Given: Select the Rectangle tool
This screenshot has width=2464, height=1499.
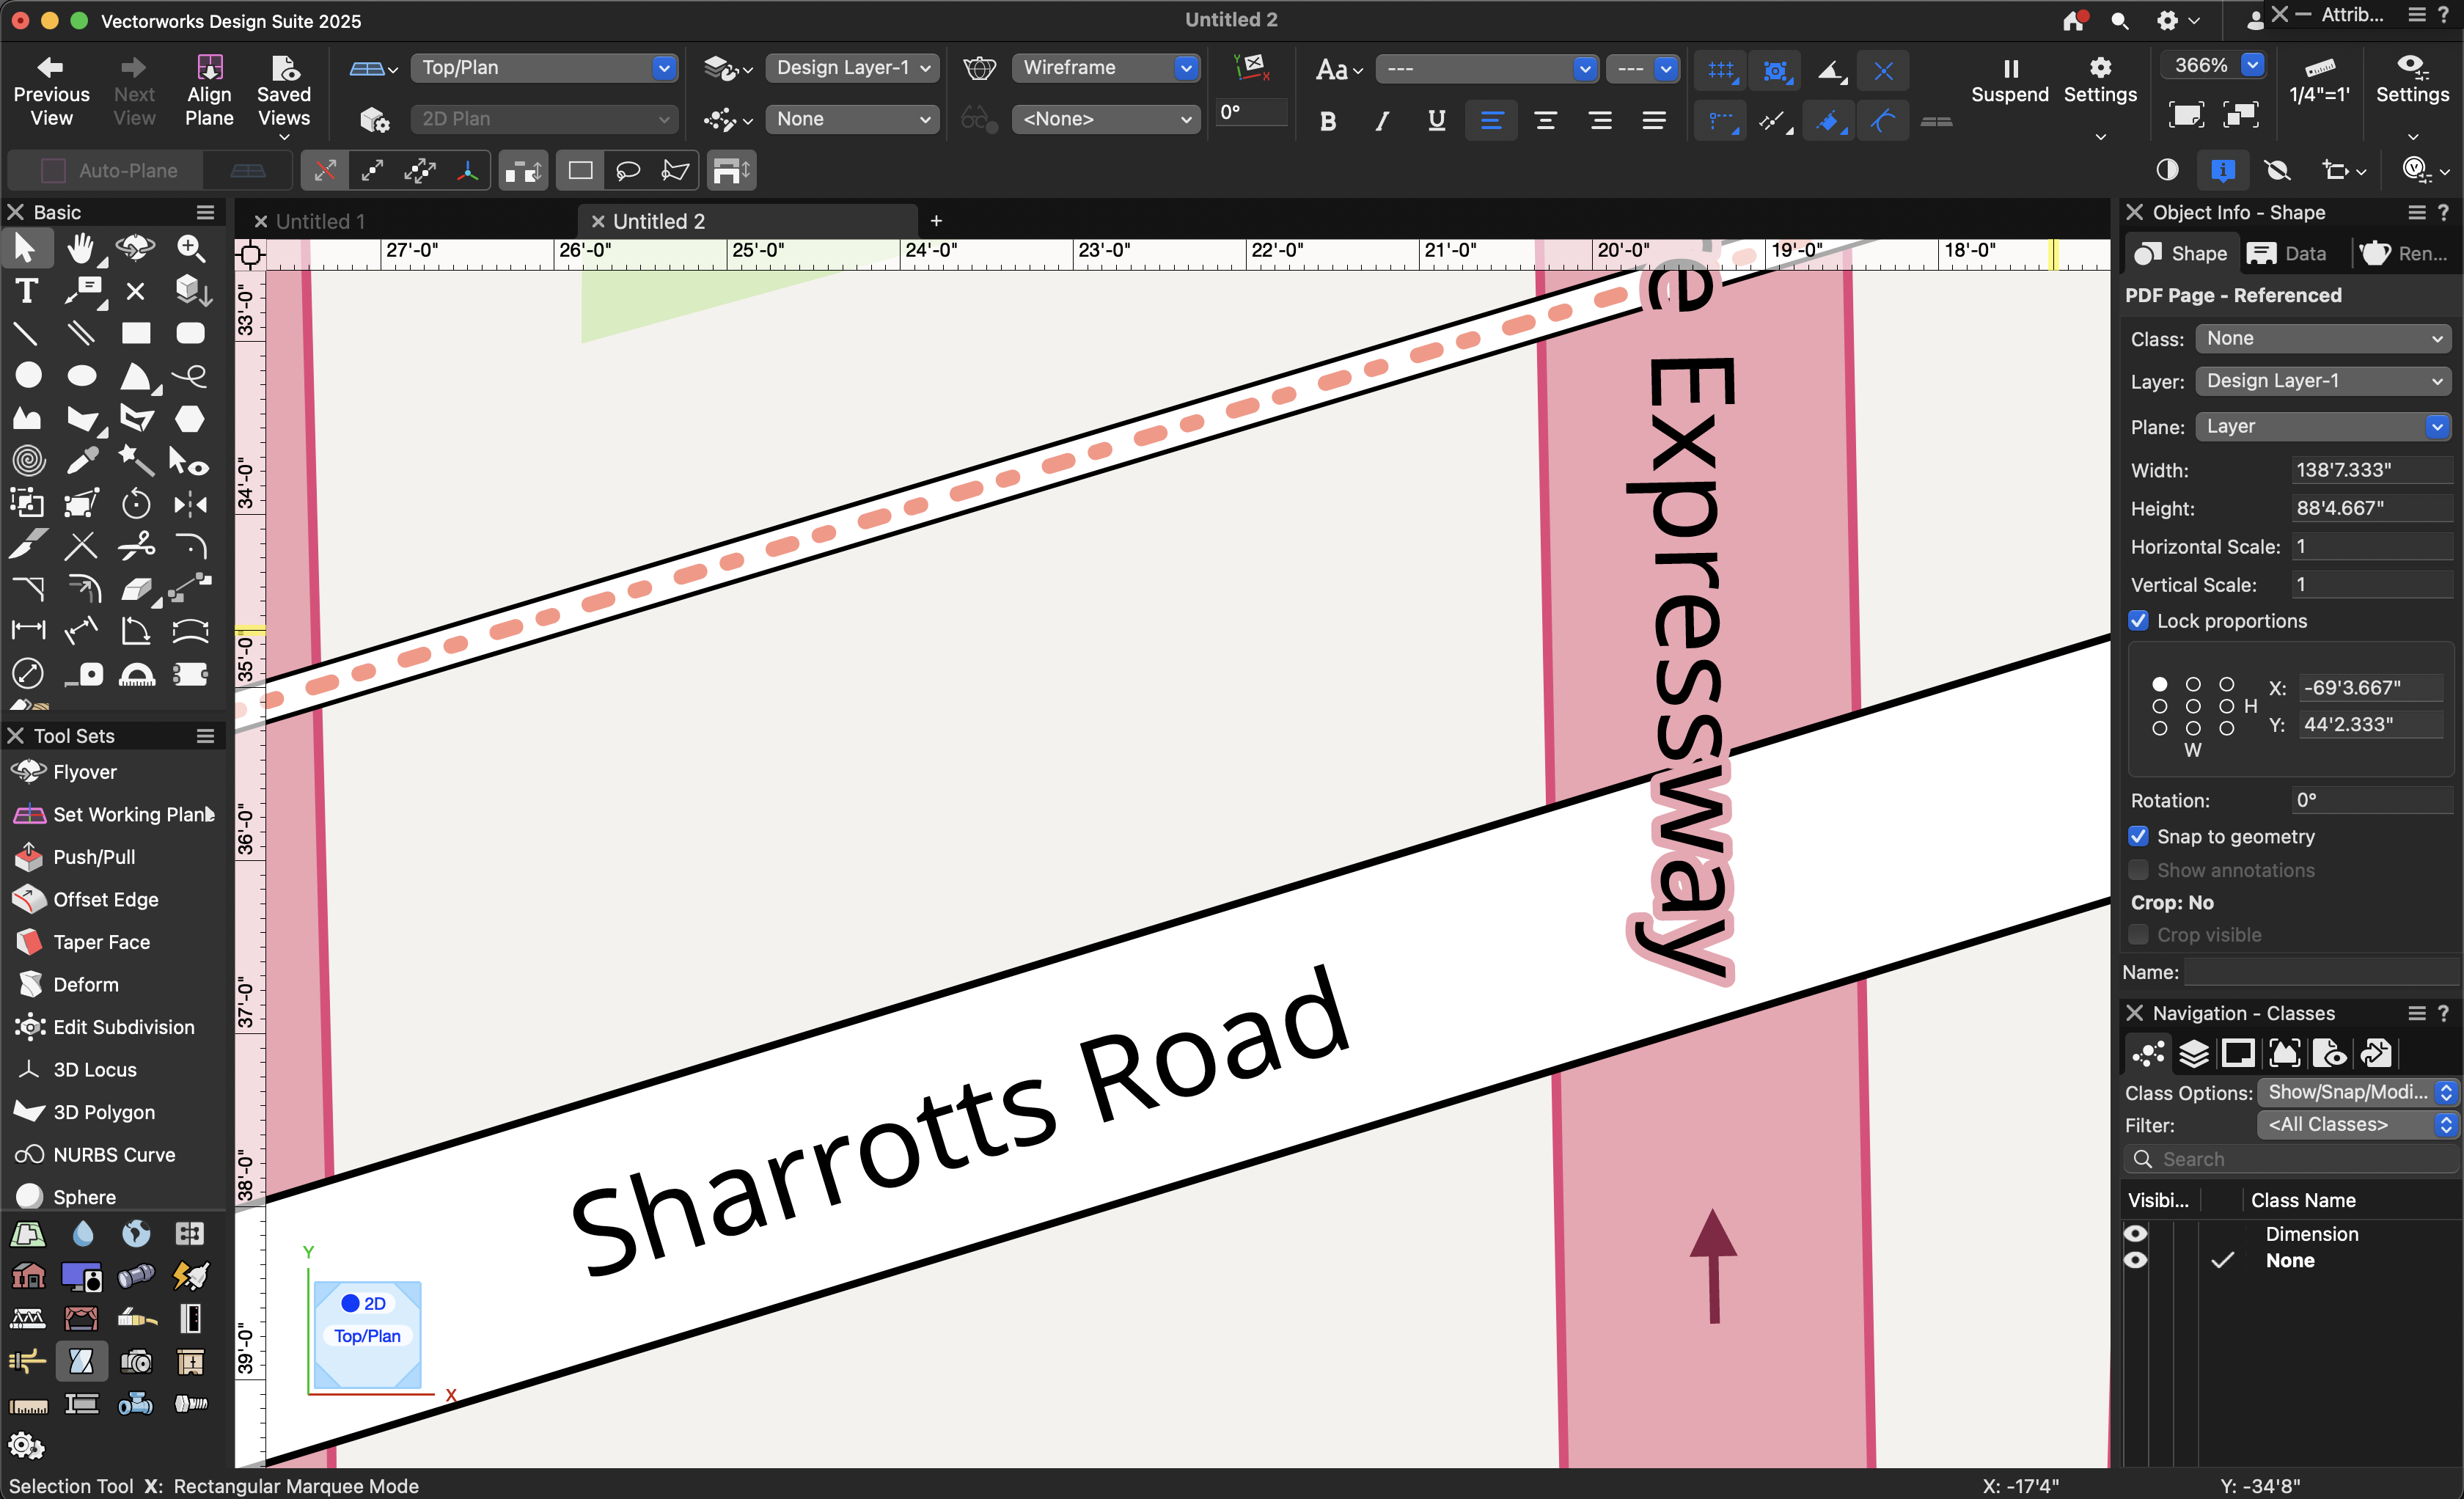Looking at the screenshot, I should 136,333.
